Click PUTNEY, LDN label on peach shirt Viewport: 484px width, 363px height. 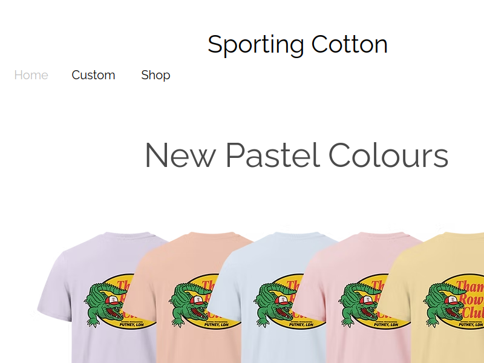tap(217, 324)
